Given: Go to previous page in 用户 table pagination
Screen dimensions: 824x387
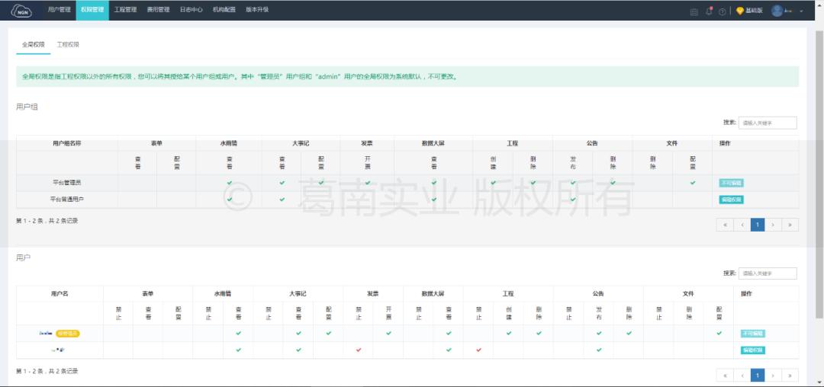Looking at the screenshot, I should coord(742,375).
